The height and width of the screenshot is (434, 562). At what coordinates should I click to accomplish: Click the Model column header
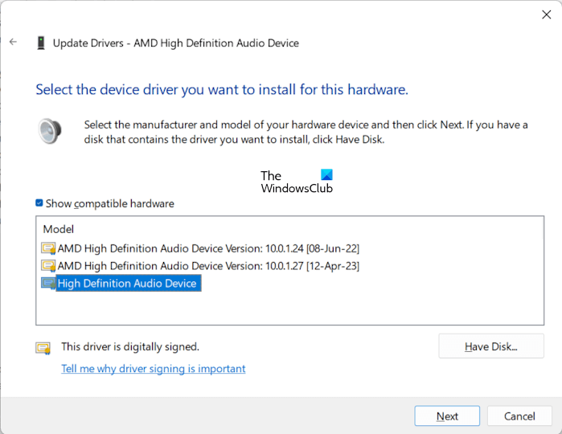tap(59, 229)
